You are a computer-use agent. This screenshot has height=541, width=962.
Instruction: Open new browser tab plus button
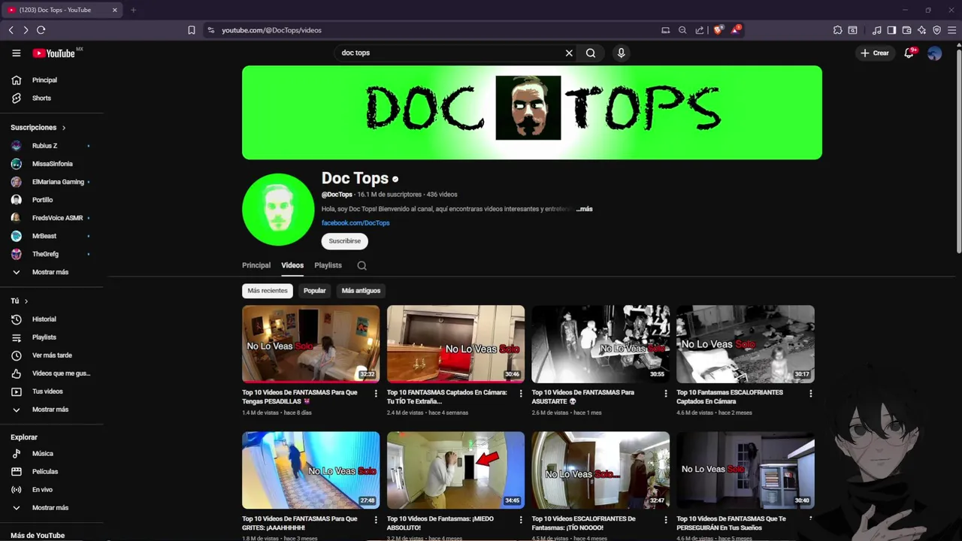(x=133, y=10)
